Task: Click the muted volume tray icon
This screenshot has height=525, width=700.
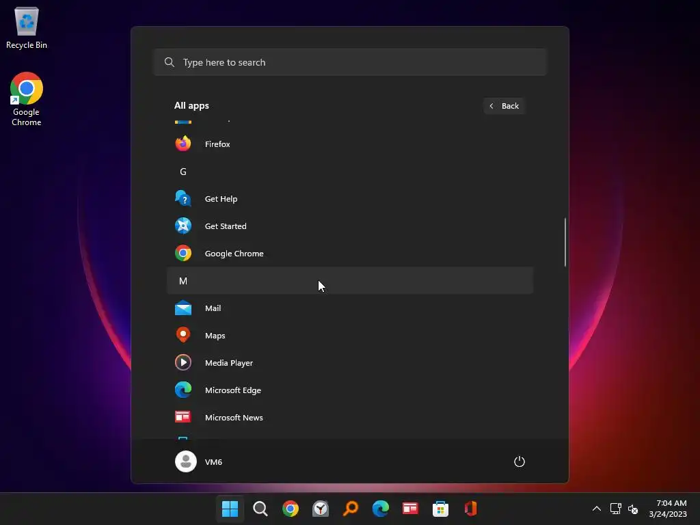Action: pyautogui.click(x=632, y=509)
